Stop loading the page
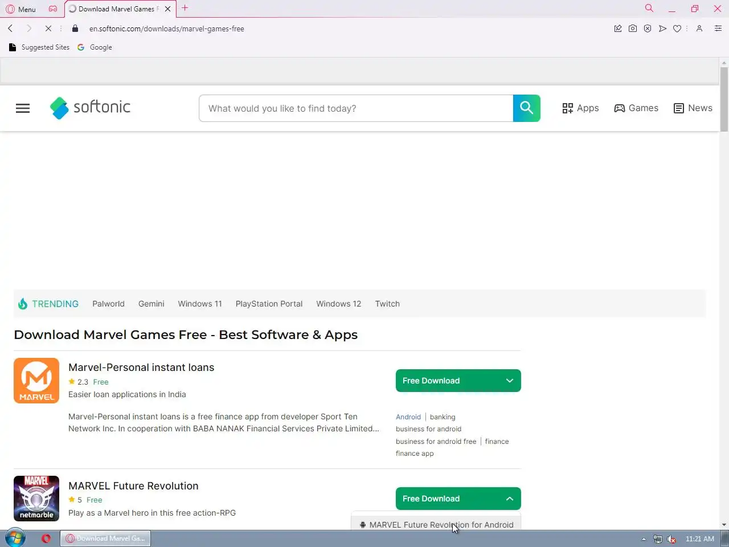729x547 pixels. (x=48, y=28)
